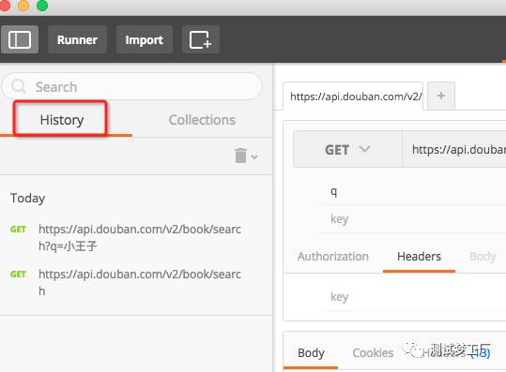Select the request Headers tab

click(419, 257)
